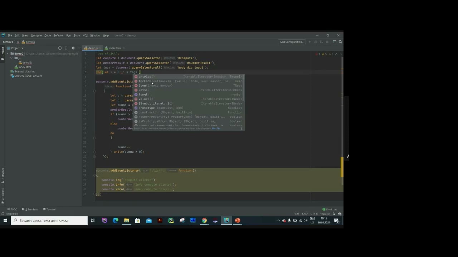Hide the Project panel with minus icon
This screenshot has width=458, height=257.
pos(79,48)
